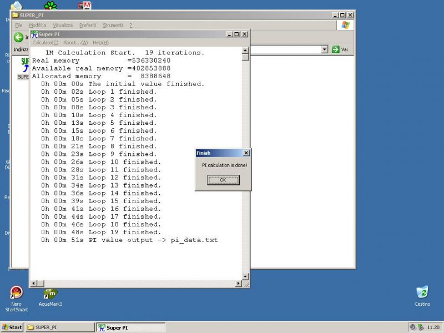444x333 pixels.
Task: Click horizontal scrollbar left arrow in Super PI
Action: (34, 283)
